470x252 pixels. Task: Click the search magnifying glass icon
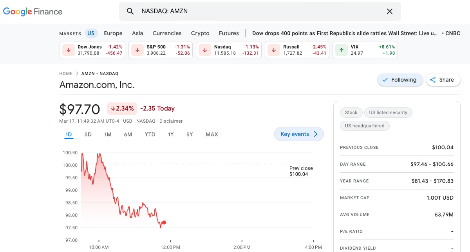(130, 11)
